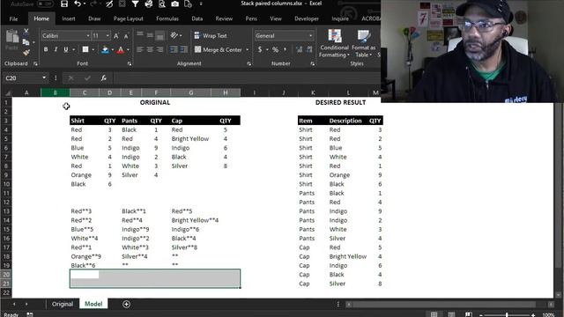The width and height of the screenshot is (564, 317).
Task: Expand Merge & Center options arrow
Action: click(248, 49)
